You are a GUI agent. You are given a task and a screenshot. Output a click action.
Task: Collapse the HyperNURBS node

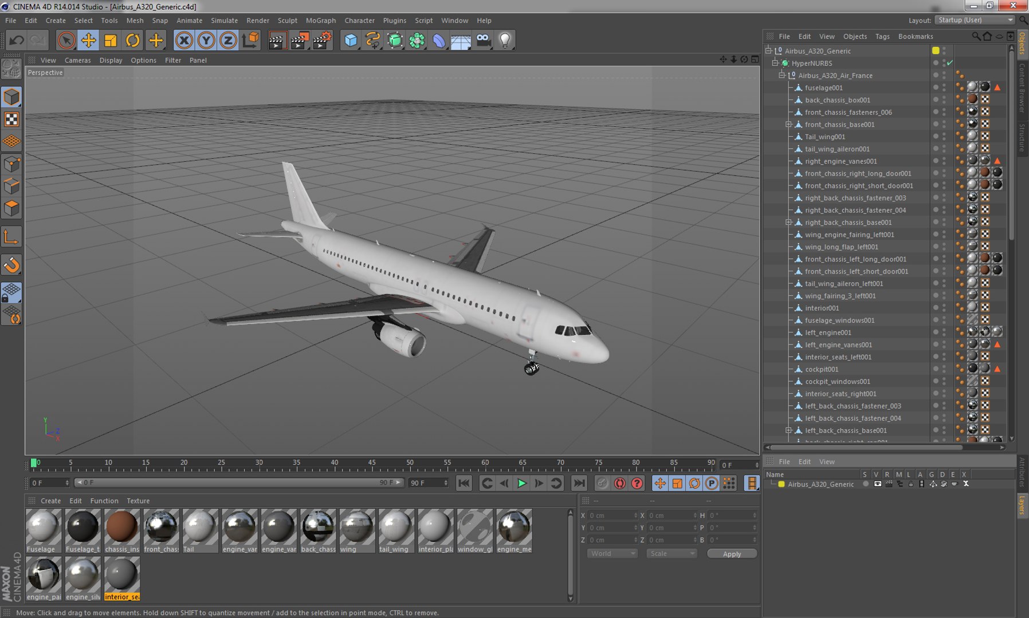point(775,63)
